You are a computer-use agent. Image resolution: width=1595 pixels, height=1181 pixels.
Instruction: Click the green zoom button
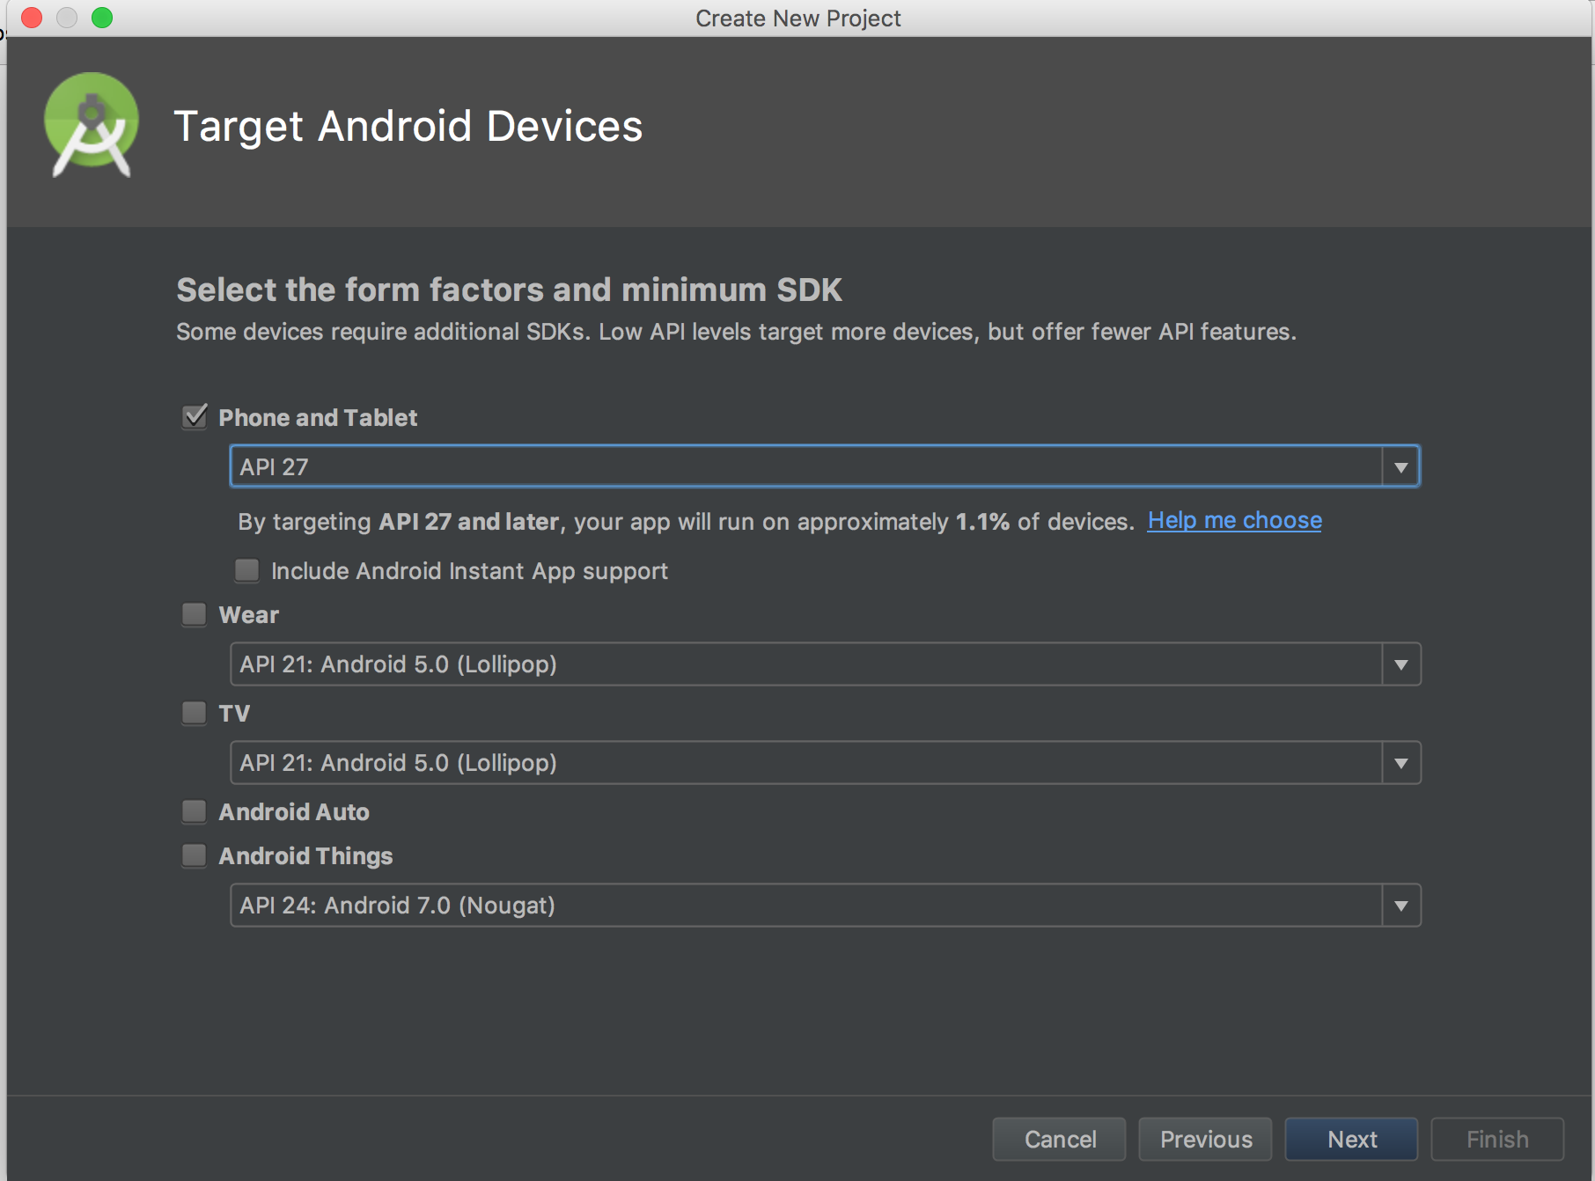click(102, 17)
